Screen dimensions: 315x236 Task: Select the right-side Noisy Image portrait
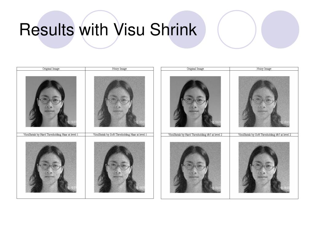264,101
